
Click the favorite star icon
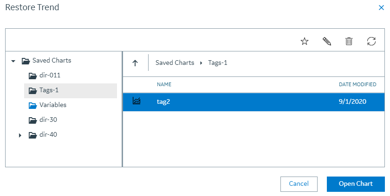pos(305,41)
